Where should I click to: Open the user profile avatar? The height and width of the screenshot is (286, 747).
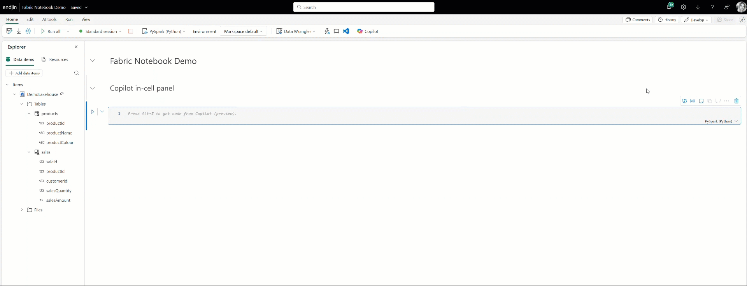tap(741, 7)
